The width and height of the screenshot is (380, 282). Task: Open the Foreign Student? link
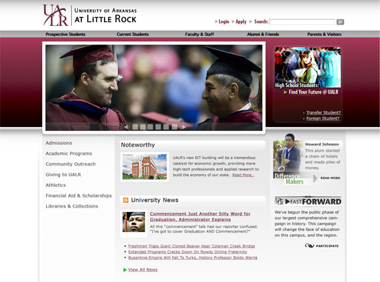(x=323, y=118)
